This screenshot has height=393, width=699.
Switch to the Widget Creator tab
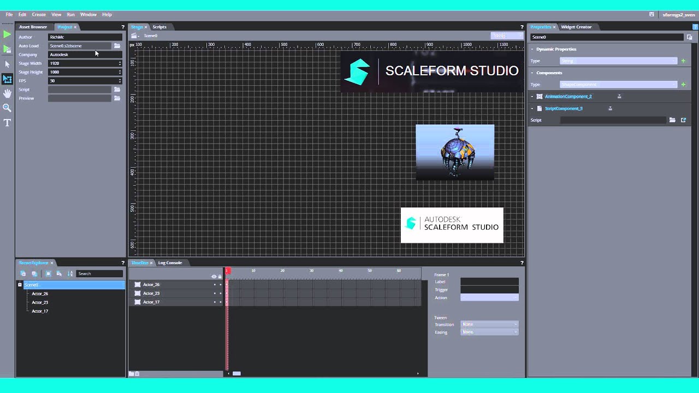point(576,27)
